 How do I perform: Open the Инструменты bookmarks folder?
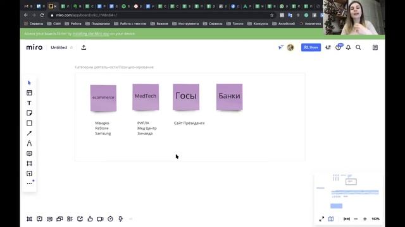click(x=185, y=24)
